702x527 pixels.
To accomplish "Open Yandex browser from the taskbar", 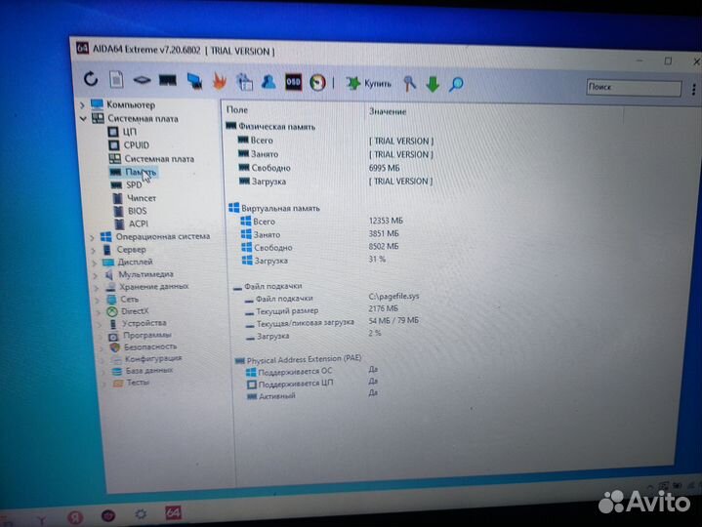I will click(x=75, y=517).
